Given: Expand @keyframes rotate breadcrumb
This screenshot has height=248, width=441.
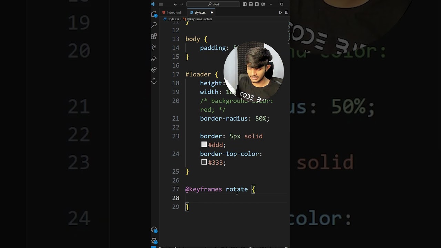Looking at the screenshot, I should (199, 19).
